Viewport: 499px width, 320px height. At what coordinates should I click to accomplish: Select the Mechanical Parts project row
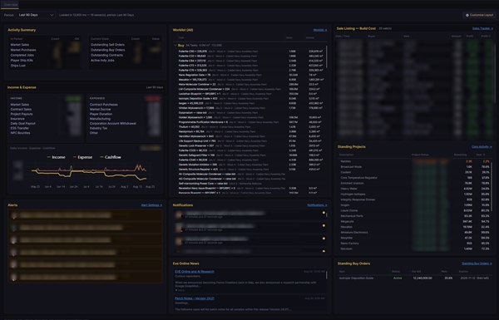(x=413, y=216)
